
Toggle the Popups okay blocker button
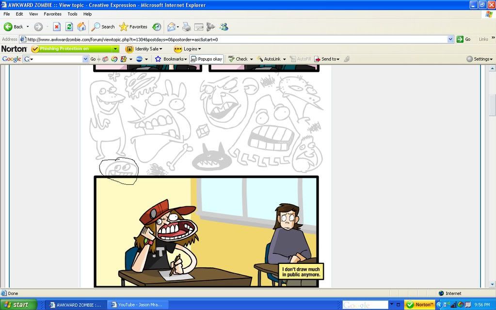click(x=207, y=59)
